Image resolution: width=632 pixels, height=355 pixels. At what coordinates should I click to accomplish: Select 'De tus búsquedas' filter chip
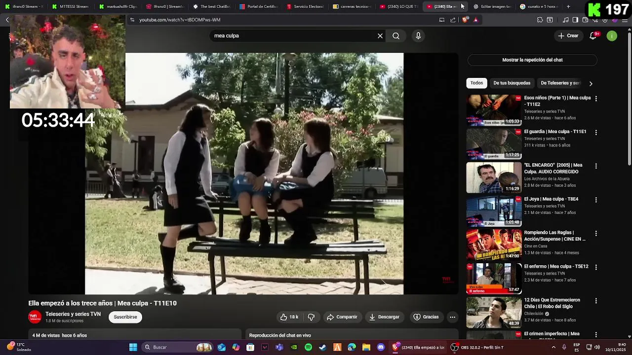click(x=512, y=83)
